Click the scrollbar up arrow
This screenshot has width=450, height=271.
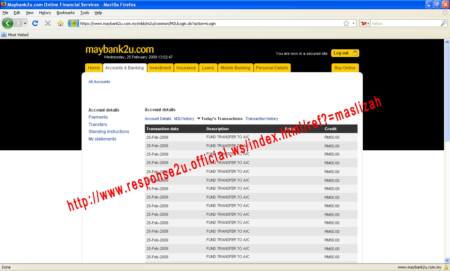pos(447,42)
